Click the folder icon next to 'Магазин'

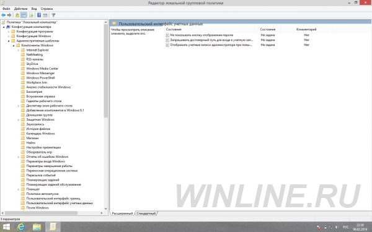23,138
